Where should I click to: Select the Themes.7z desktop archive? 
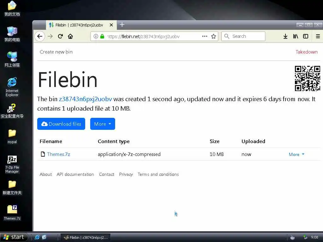[x=12, y=213]
